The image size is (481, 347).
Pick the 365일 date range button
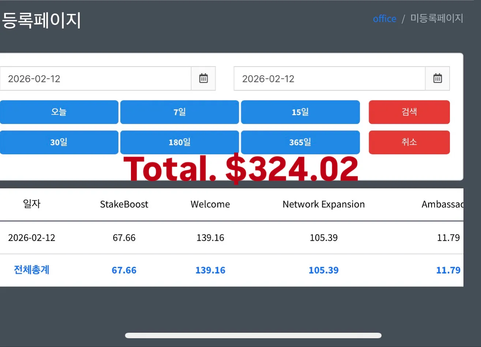[x=300, y=142]
